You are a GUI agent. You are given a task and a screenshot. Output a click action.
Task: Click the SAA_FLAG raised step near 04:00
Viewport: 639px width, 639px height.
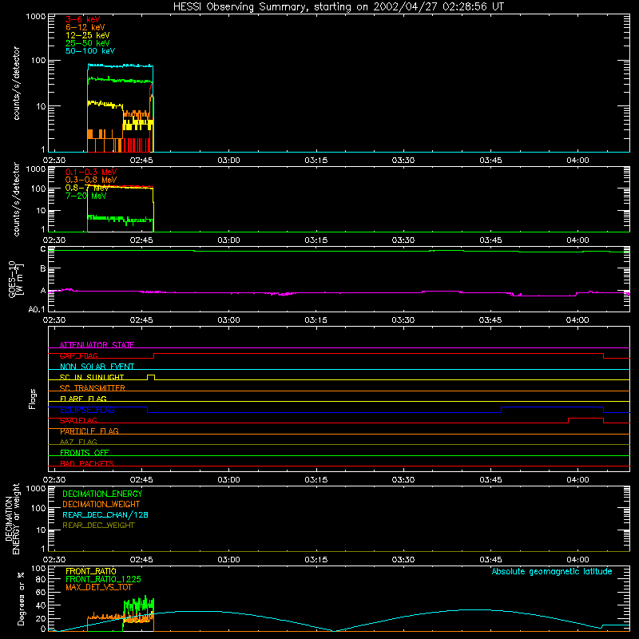pos(585,418)
